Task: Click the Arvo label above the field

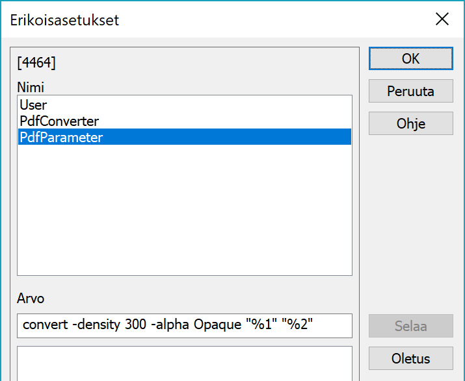Action: click(x=31, y=299)
